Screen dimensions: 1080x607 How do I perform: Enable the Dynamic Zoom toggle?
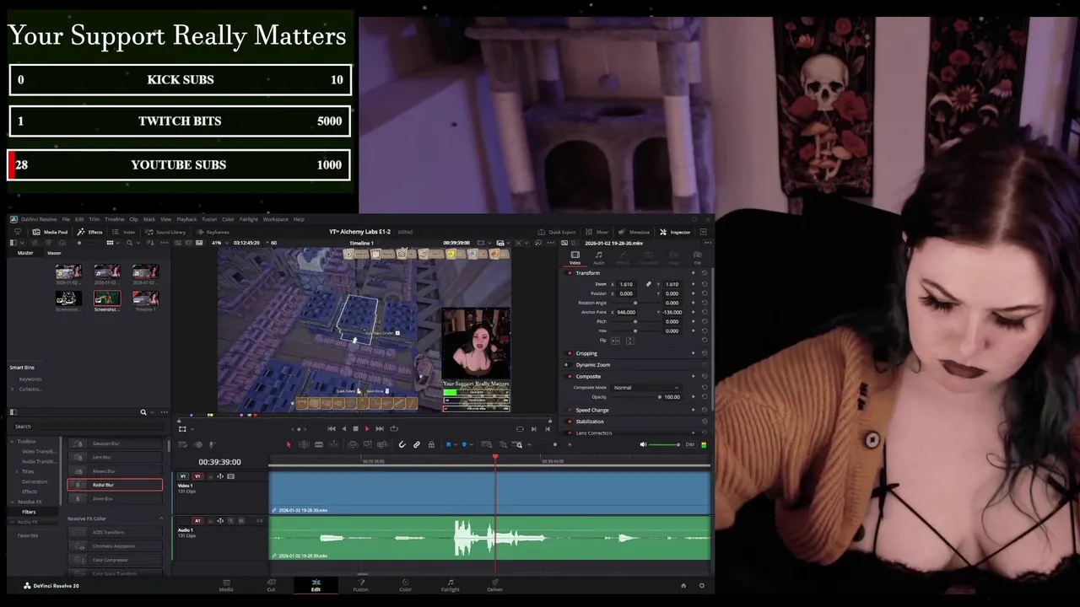click(567, 365)
